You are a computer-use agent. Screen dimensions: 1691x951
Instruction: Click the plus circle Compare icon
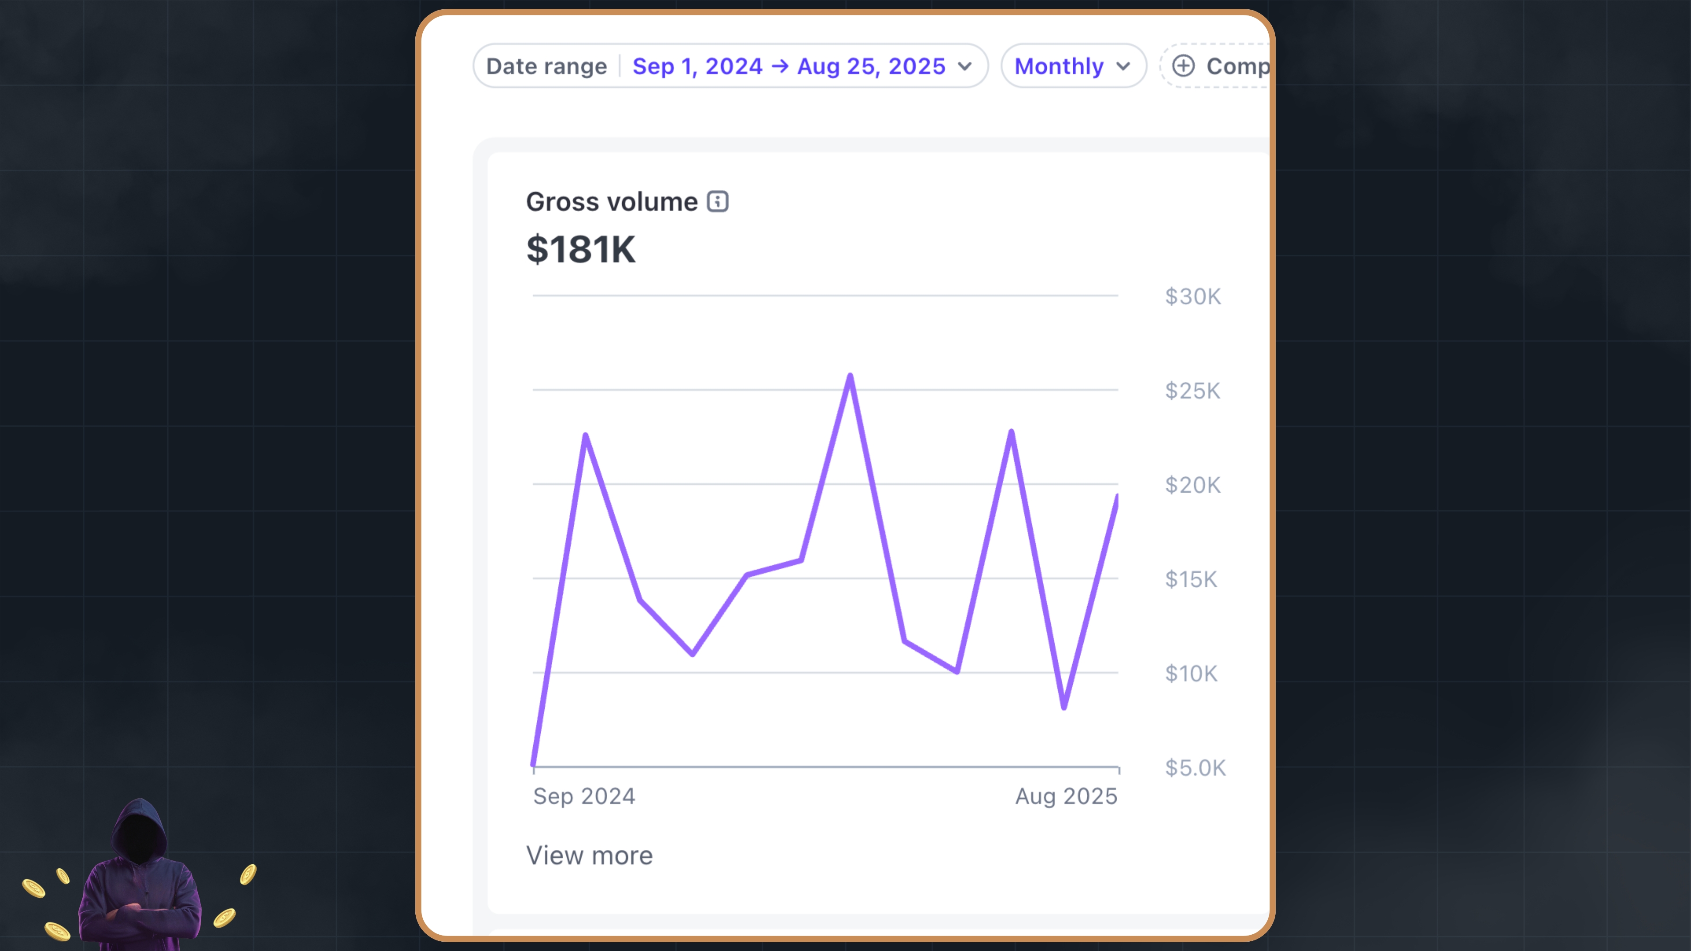pyautogui.click(x=1183, y=66)
